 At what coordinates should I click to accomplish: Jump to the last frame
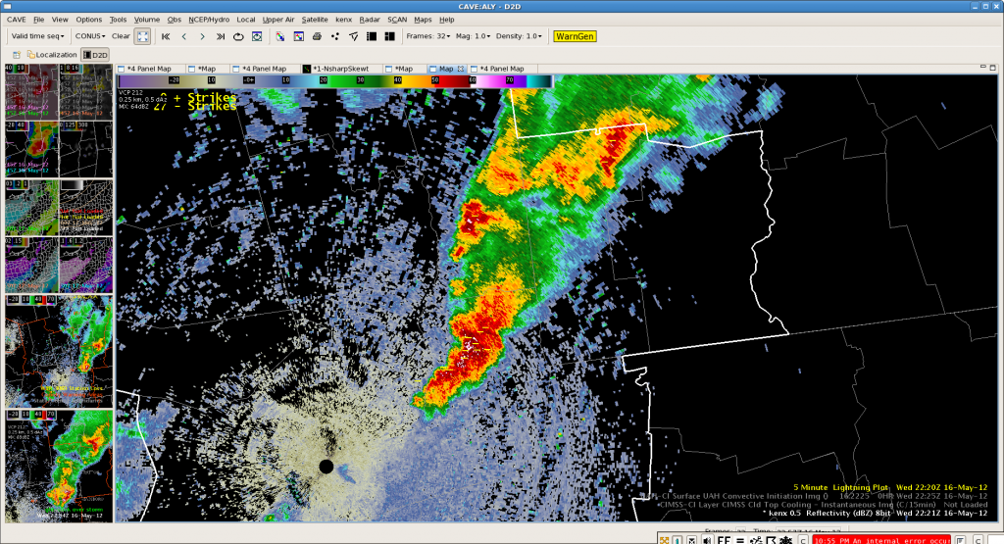pyautogui.click(x=220, y=36)
